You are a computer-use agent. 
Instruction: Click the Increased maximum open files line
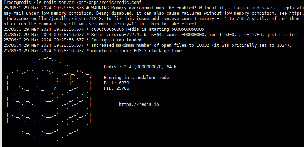(148, 45)
